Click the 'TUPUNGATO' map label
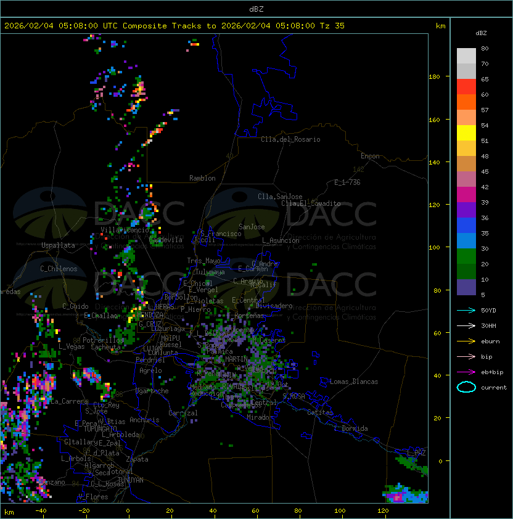Viewport: 513px width, 519px height. [100, 428]
